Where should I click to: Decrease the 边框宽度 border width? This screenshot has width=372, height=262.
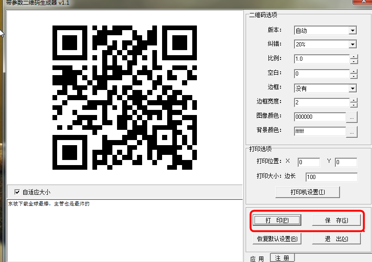click(354, 105)
